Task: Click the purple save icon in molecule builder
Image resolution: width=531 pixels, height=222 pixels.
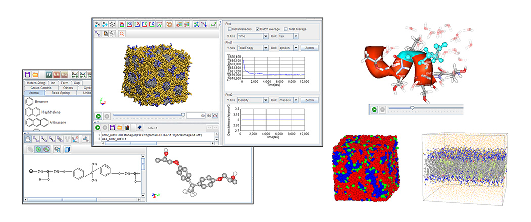Action: [28, 74]
